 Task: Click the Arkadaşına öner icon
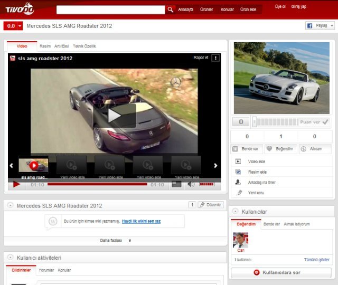tap(238, 182)
